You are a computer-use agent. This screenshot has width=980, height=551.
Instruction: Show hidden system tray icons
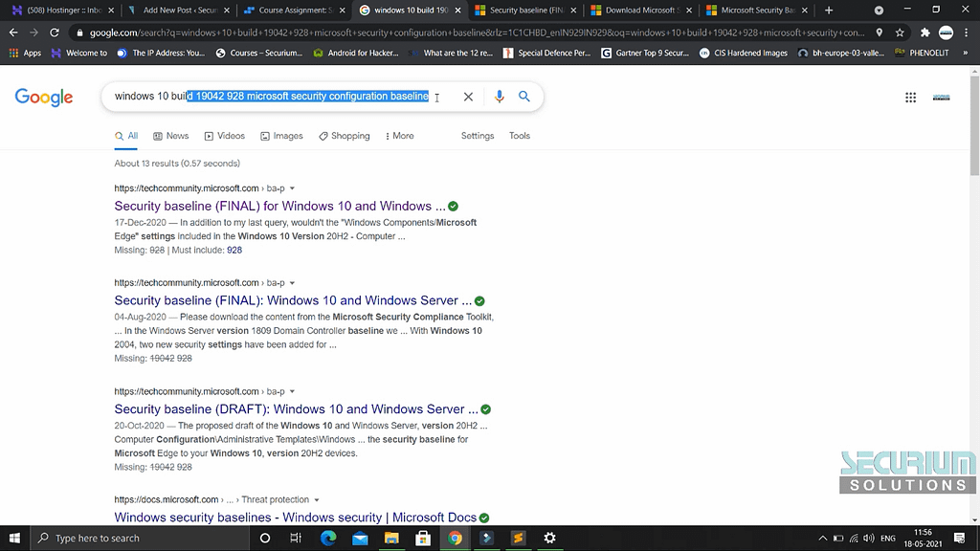822,538
